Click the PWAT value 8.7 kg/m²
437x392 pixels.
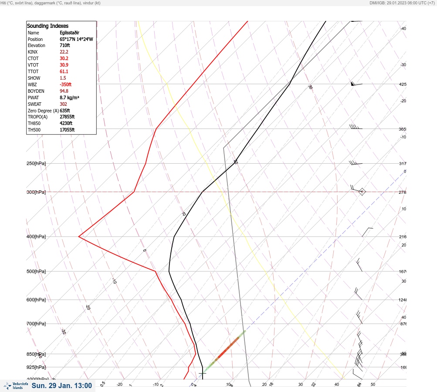tap(69, 98)
